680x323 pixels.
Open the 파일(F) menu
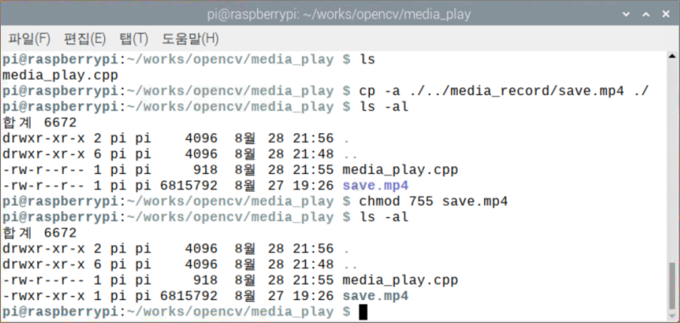(30, 39)
